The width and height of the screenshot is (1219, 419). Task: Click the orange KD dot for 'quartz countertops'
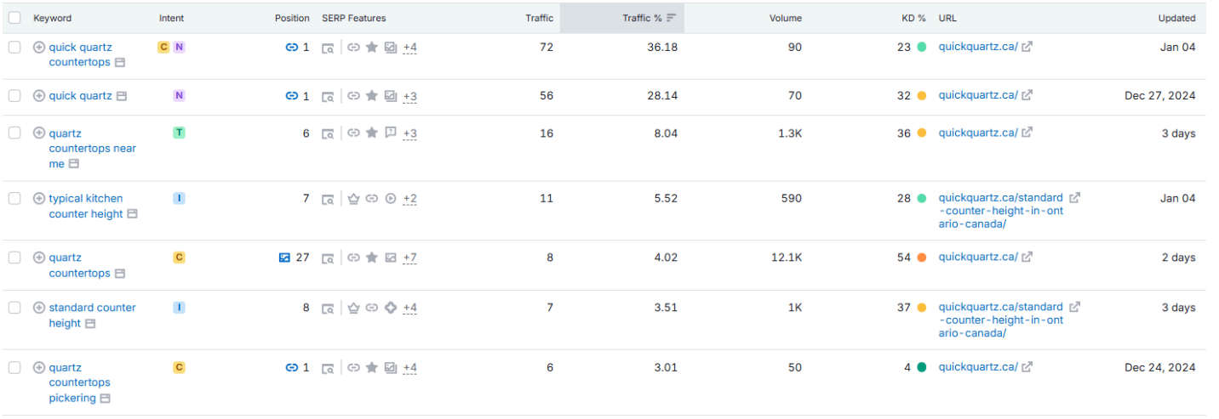coord(922,258)
